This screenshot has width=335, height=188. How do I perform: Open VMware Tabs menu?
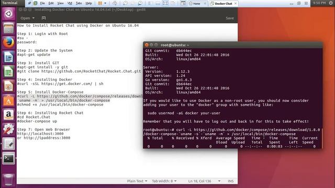[x=79, y=3]
